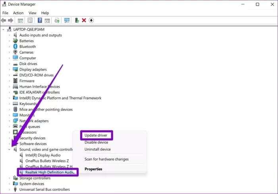278x194 pixels.
Task: Select the OnePlus Bullets Wireless Z device
Action: coord(47,161)
